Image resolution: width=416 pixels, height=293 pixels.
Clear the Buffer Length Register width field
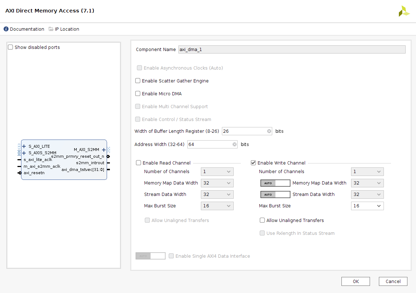(269, 131)
